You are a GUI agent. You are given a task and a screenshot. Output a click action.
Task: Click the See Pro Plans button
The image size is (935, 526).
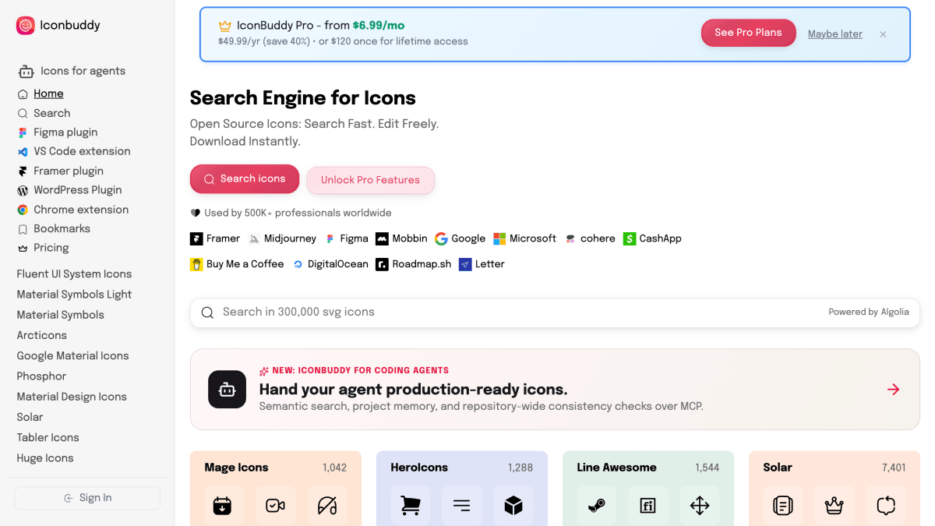coord(748,33)
